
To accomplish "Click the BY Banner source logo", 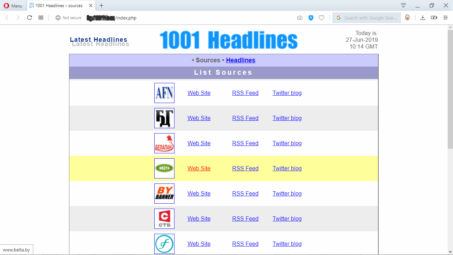I will (x=164, y=193).
